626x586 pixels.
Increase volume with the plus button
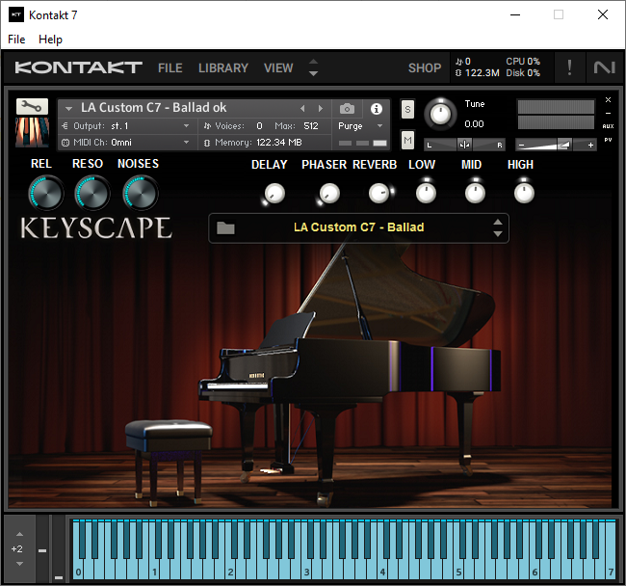[590, 145]
